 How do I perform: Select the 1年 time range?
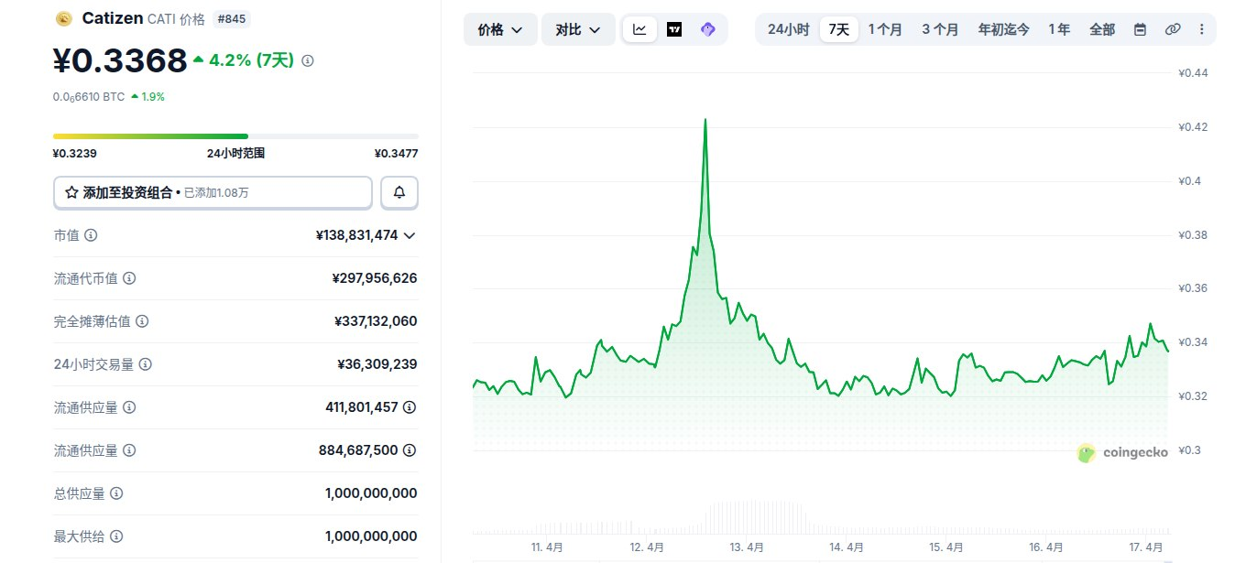tap(1059, 29)
